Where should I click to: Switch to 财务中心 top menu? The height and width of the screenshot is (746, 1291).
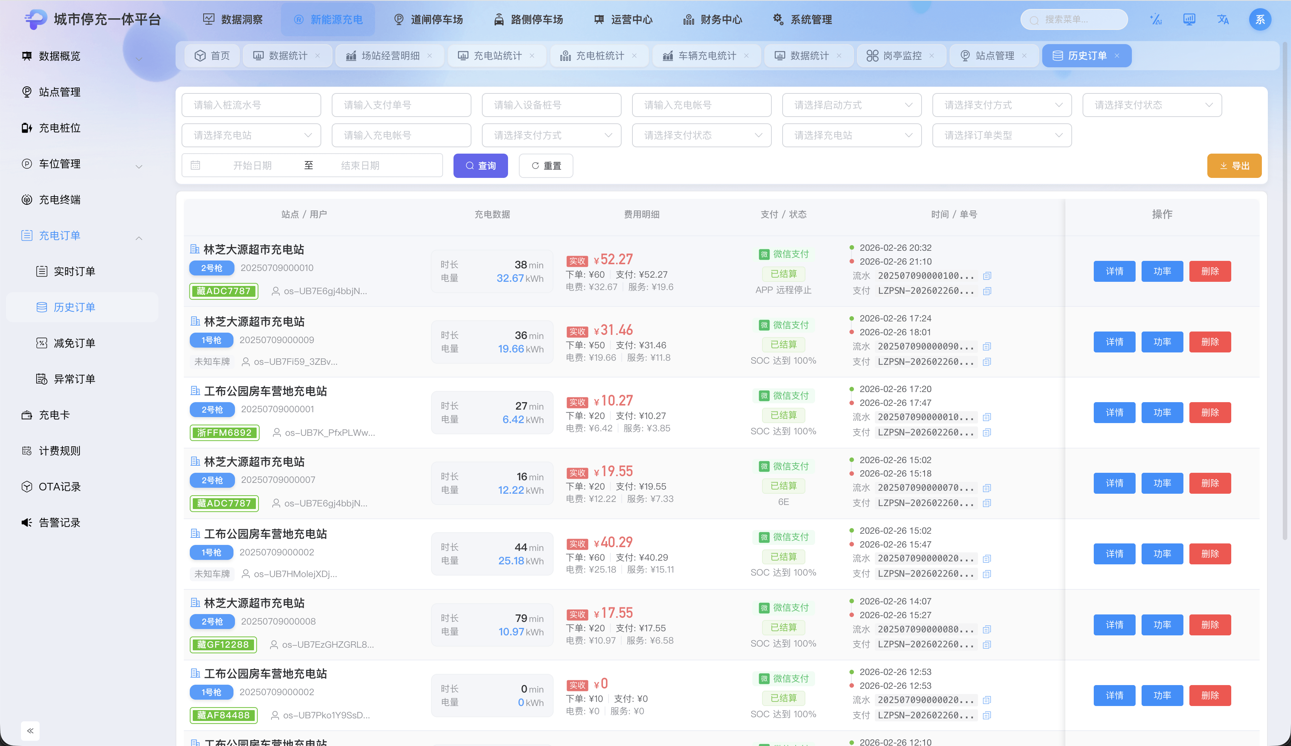coord(712,19)
